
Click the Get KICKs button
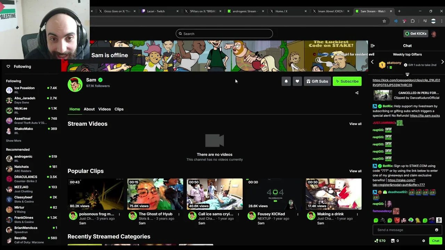(416, 34)
